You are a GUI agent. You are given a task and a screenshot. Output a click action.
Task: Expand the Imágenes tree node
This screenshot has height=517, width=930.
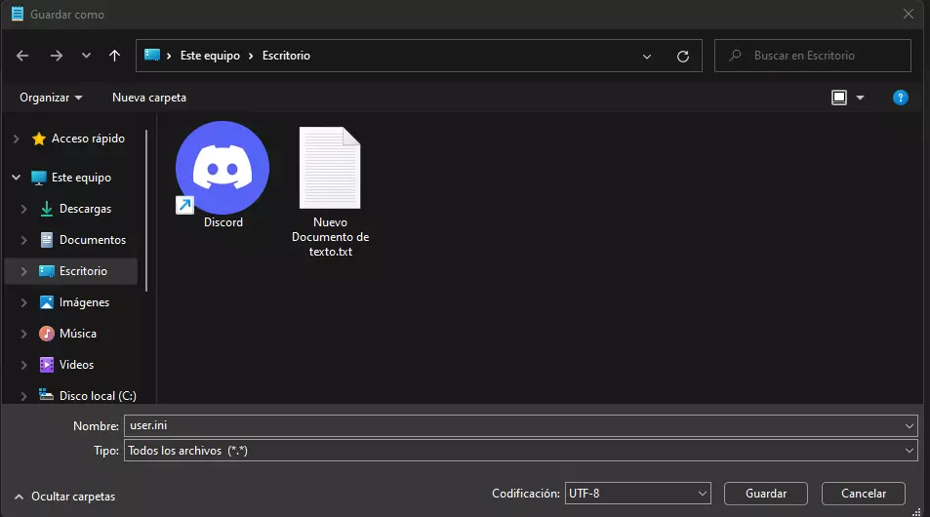coord(23,302)
